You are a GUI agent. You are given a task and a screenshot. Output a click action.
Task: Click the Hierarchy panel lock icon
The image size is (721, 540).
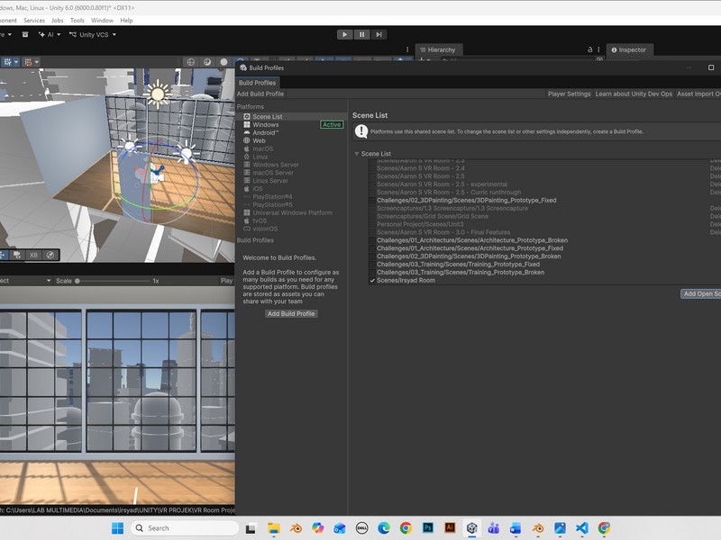tap(590, 49)
